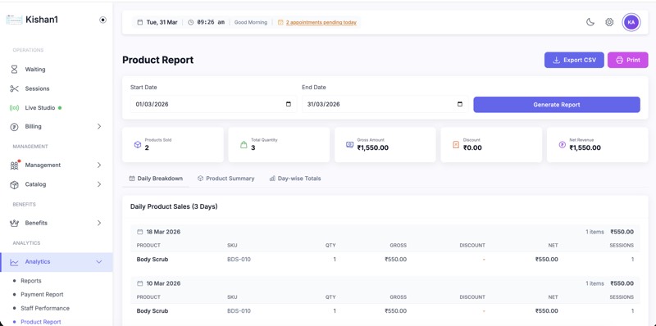Click the Waiting menu label

[x=35, y=70]
